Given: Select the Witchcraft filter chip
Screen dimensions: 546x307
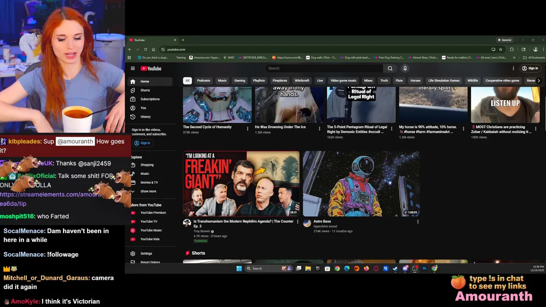Looking at the screenshot, I should coord(302,81).
